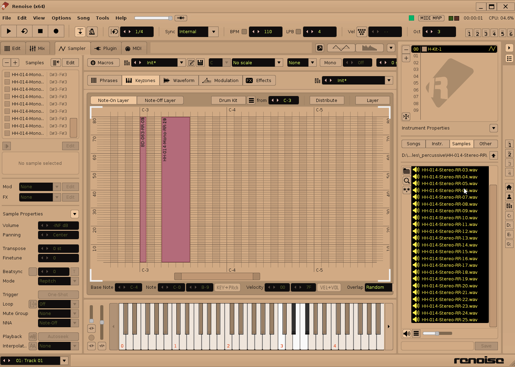This screenshot has height=367, width=515.
Task: Save the instrument preset with the disk icon
Action: (x=200, y=63)
